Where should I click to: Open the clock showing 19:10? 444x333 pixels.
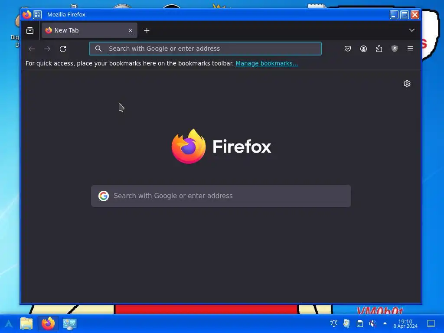click(x=405, y=323)
